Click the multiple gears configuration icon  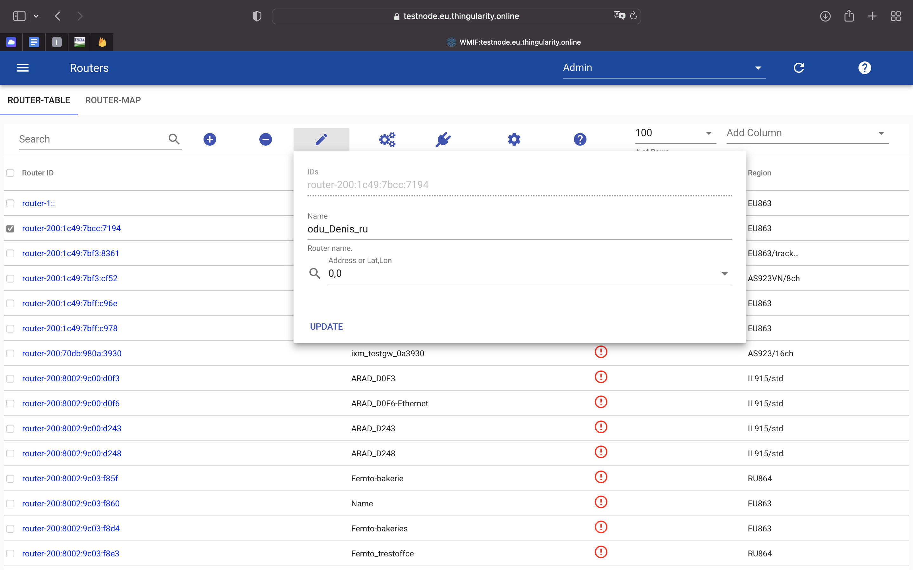pos(387,139)
